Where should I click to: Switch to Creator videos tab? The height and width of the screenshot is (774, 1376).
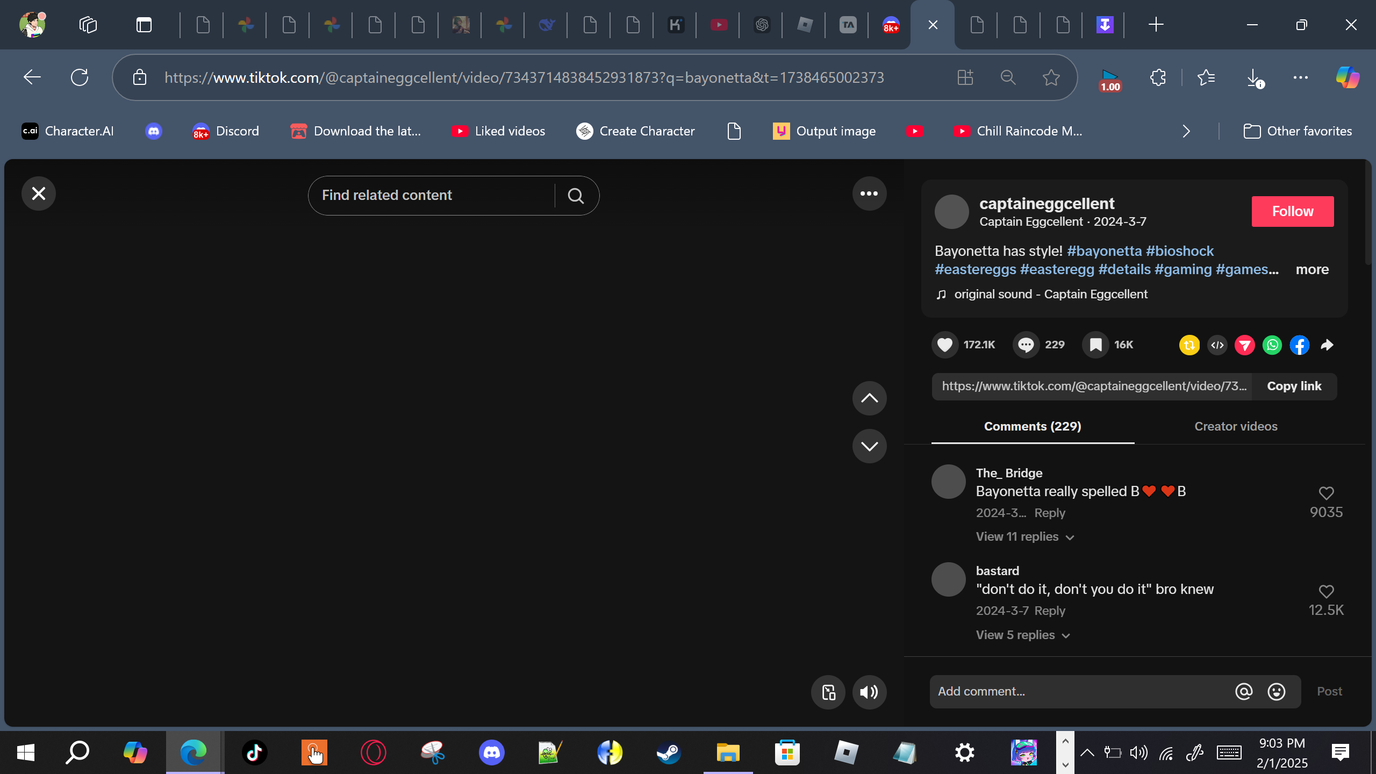[x=1235, y=426]
